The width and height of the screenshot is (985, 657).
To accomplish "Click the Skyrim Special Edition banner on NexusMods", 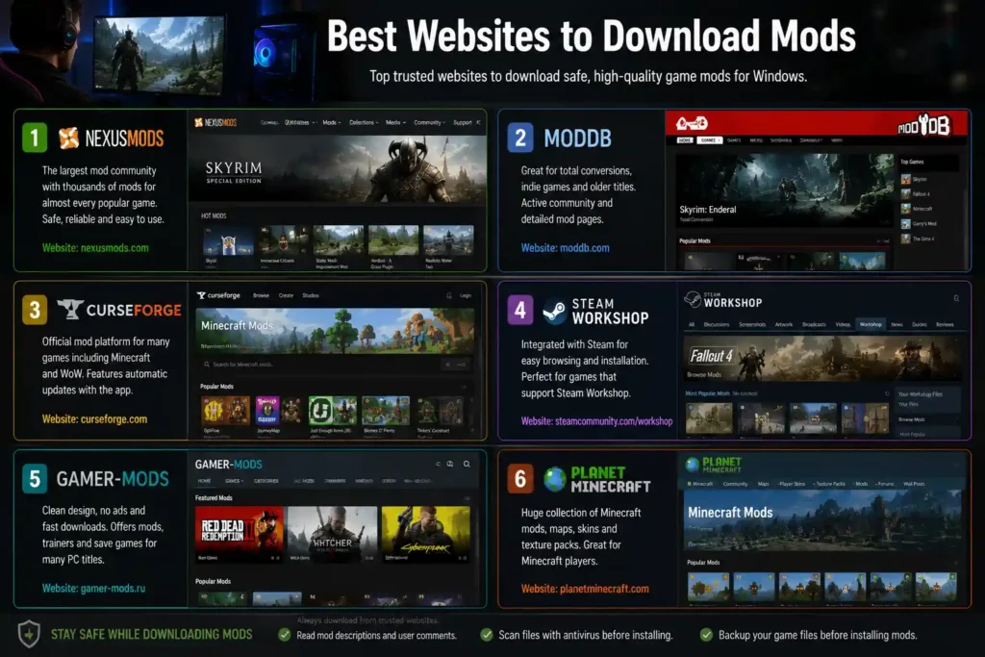I will [338, 168].
